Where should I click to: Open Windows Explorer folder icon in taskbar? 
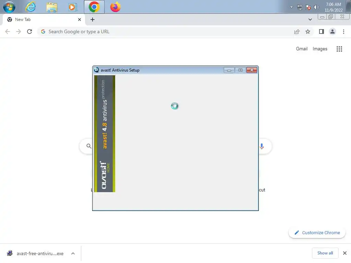(x=52, y=7)
